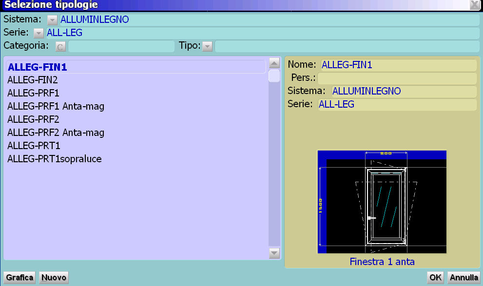Open the Sistema dropdown arrow

[52, 20]
